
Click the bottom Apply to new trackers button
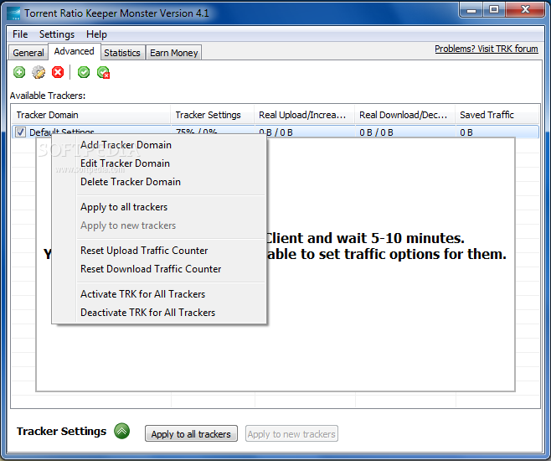tap(291, 433)
